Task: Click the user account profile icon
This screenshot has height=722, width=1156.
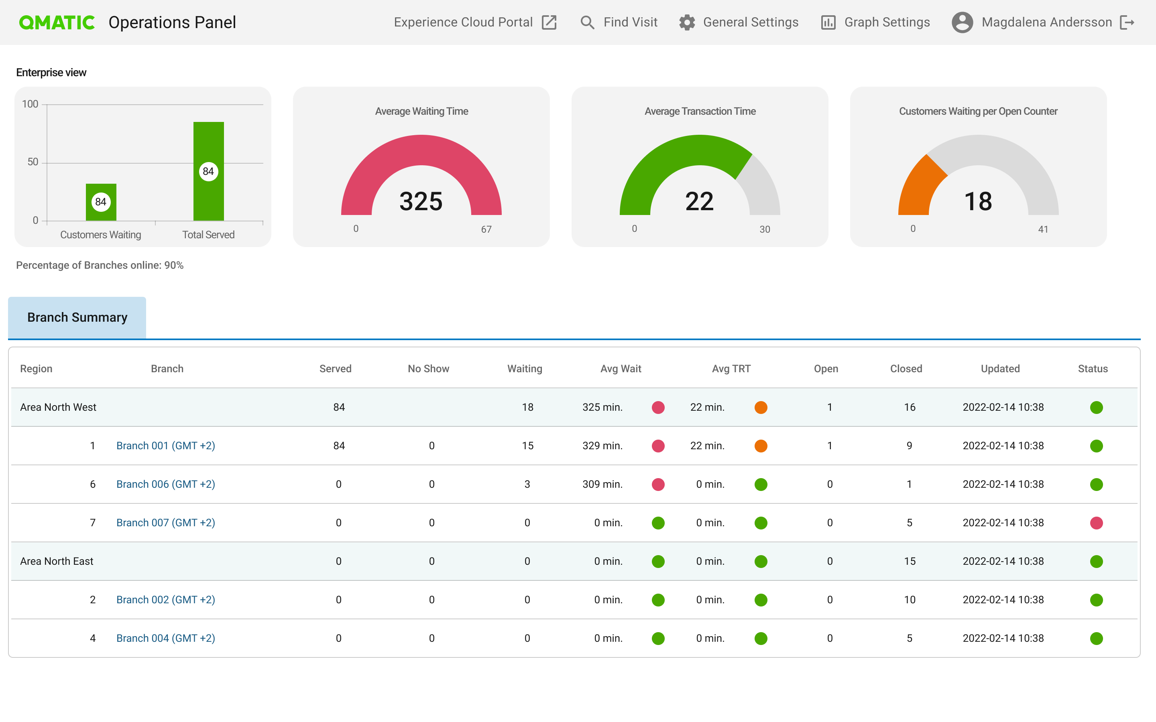Action: click(961, 22)
